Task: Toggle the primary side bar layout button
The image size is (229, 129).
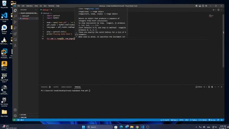Action: click(x=197, y=6)
